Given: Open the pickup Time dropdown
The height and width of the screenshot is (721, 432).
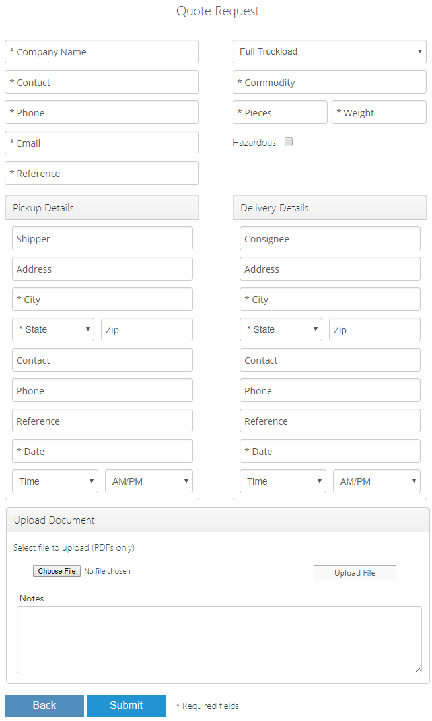Looking at the screenshot, I should [55, 481].
